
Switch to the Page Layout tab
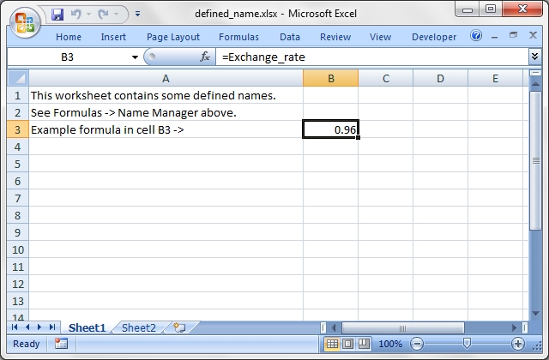173,37
